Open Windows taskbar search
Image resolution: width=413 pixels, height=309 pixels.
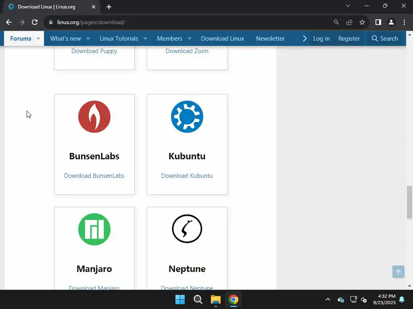pos(198,299)
